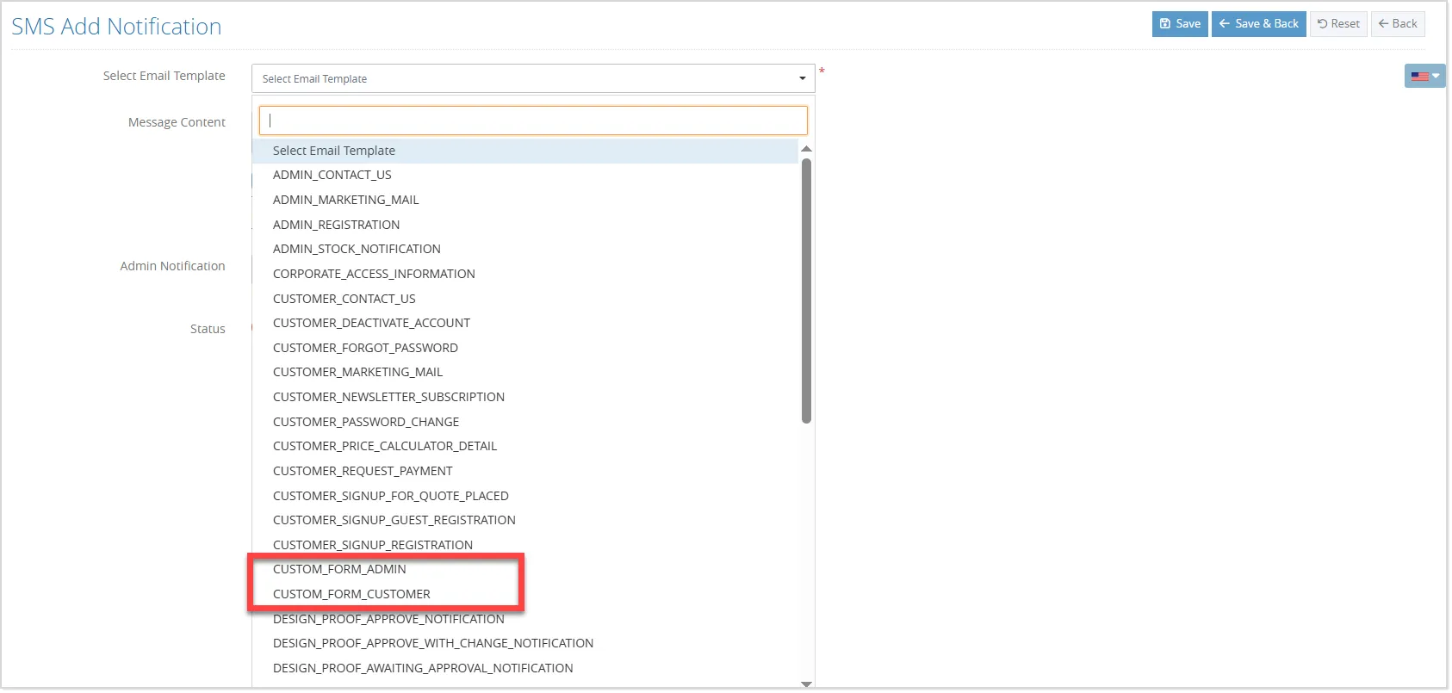The width and height of the screenshot is (1452, 693).
Task: Focus the template search input box
Action: pos(533,121)
